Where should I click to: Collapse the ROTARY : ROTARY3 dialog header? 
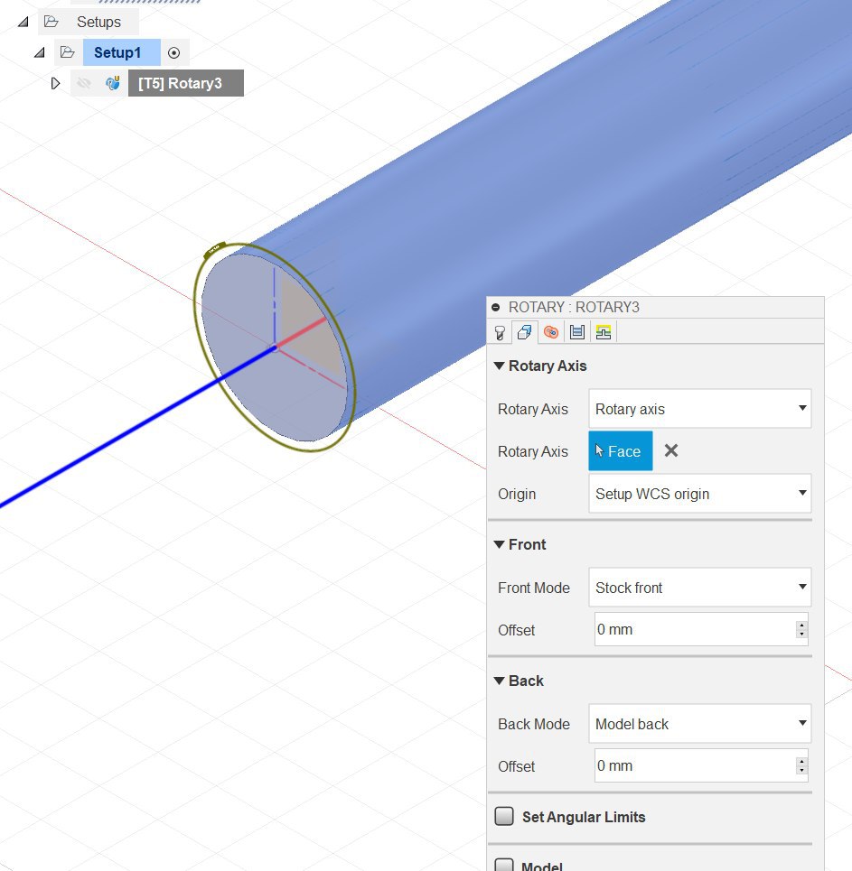click(495, 307)
